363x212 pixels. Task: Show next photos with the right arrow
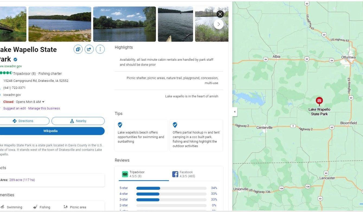click(x=219, y=24)
